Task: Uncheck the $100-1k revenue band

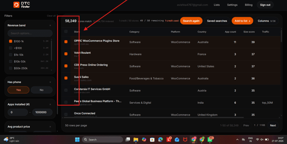Action: pos(11,41)
